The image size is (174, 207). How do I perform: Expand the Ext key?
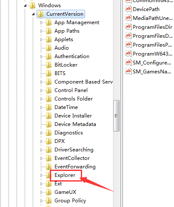coord(41,184)
